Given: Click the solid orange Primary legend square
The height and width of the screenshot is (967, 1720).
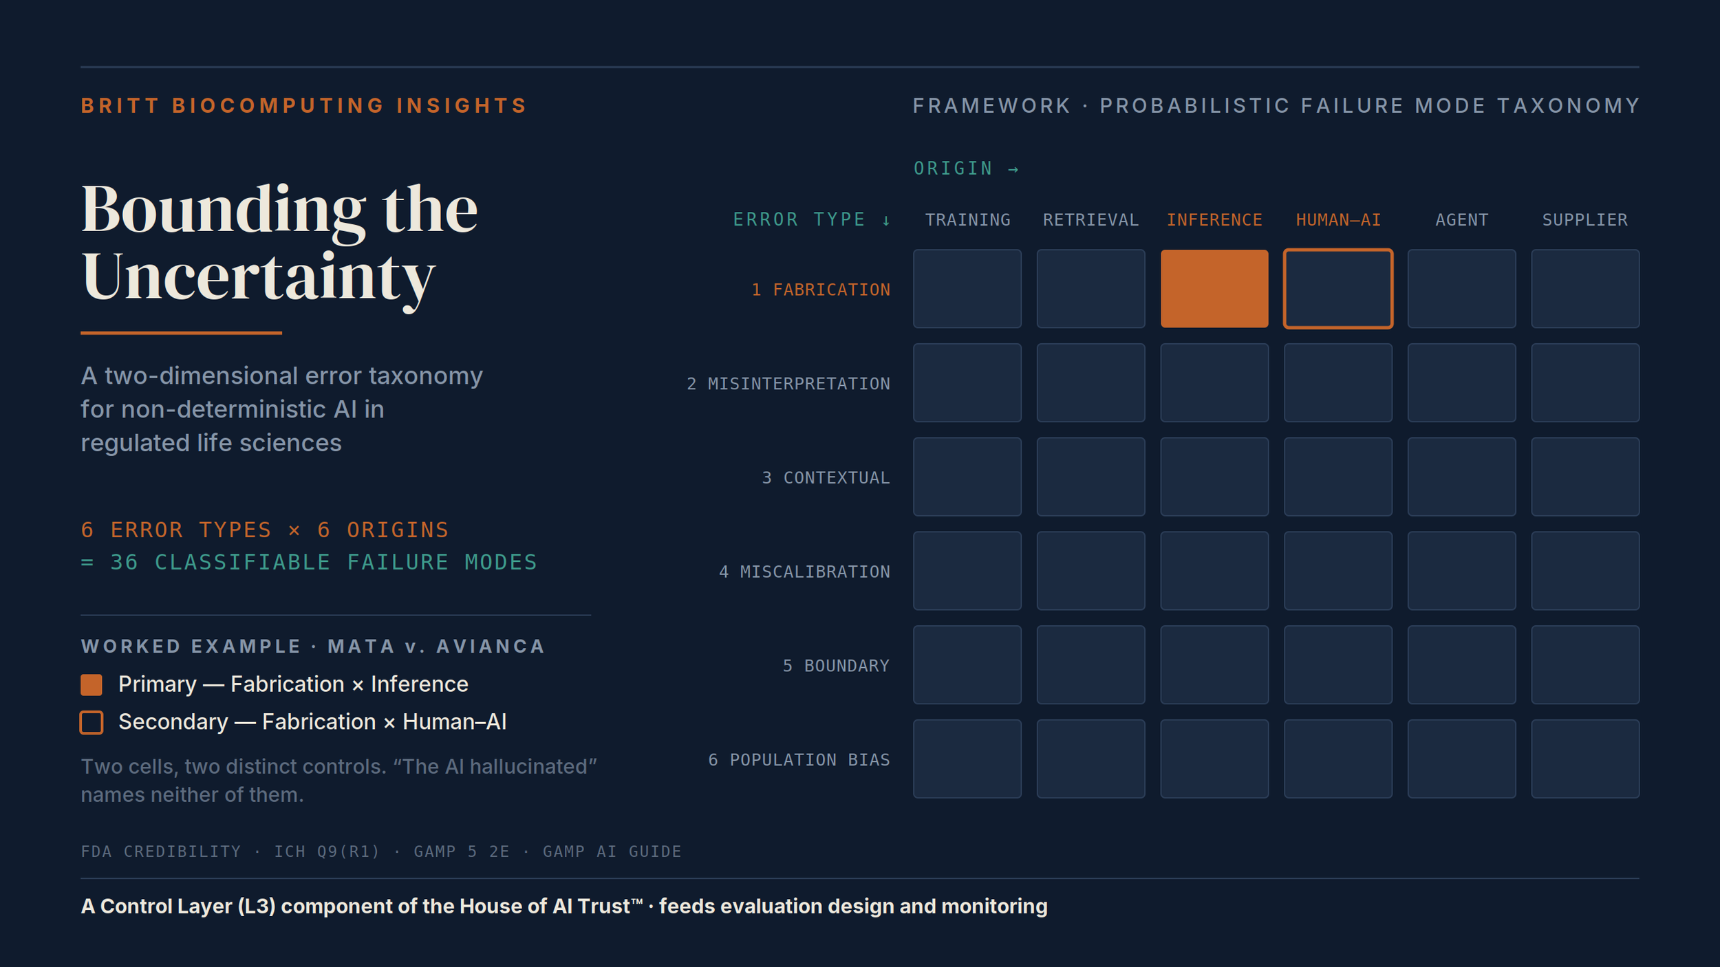Looking at the screenshot, I should coord(92,684).
